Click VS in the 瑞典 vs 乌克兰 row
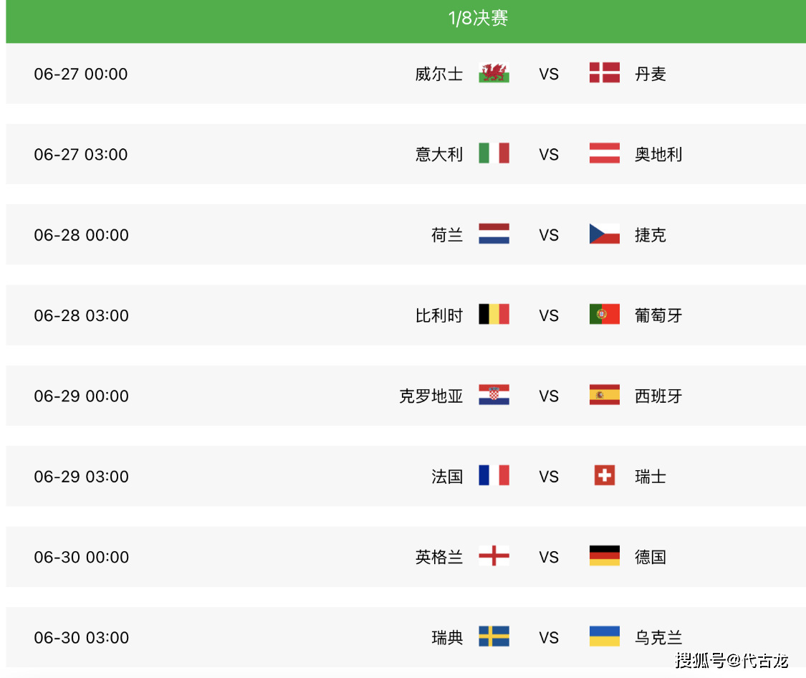Viewport: 806px width, 678px height. (549, 637)
